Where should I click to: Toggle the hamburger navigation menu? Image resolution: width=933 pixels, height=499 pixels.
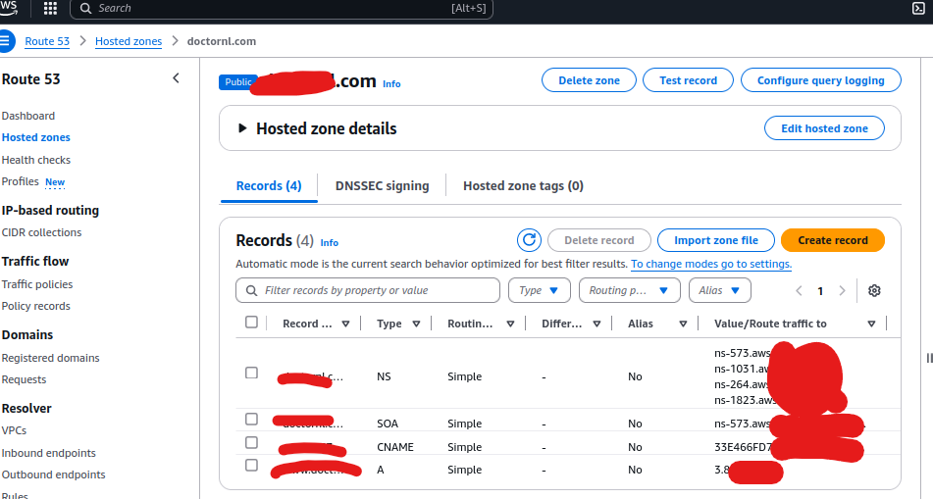[6, 41]
